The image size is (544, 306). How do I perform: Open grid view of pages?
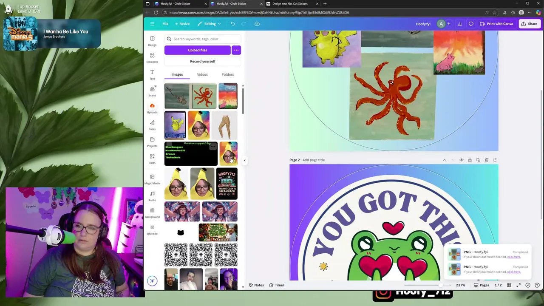tap(509, 285)
